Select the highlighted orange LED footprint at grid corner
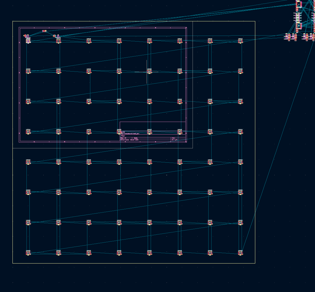The image size is (315, 292). (28, 41)
